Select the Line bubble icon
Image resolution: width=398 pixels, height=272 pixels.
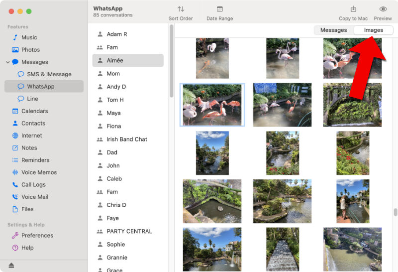pyautogui.click(x=21, y=99)
